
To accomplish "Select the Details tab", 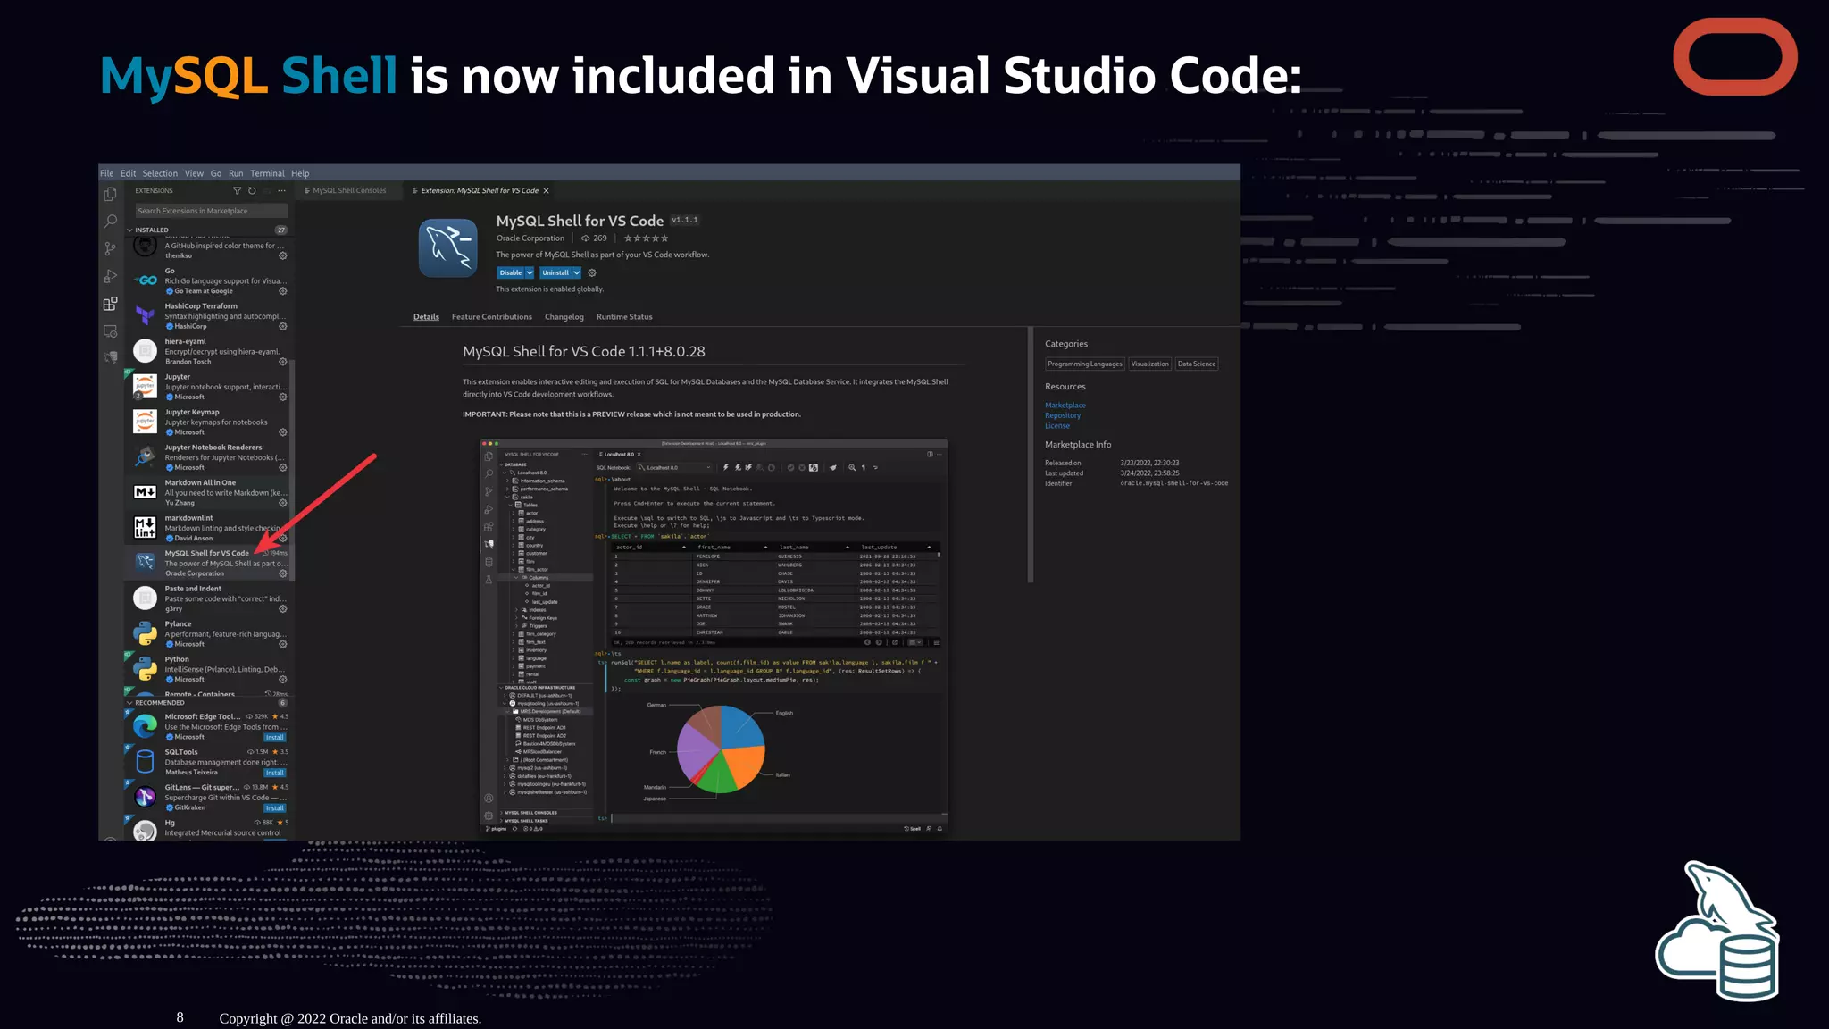I will pos(426,317).
